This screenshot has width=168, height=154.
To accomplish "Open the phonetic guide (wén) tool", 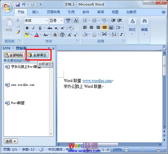I will click(x=68, y=20).
